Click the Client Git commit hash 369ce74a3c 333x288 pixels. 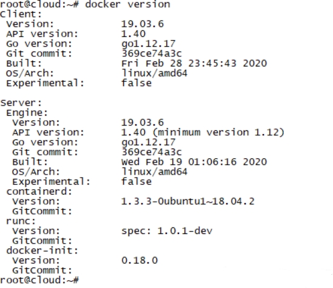point(152,53)
